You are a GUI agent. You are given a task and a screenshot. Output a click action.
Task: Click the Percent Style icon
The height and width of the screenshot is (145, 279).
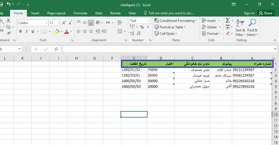(x=142, y=27)
